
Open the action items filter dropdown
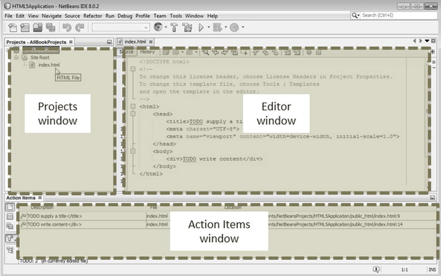click(10, 238)
